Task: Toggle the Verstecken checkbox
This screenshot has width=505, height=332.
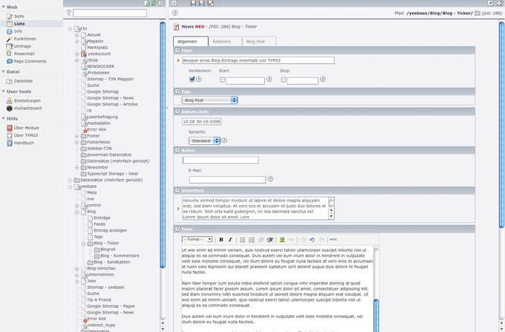Action: (192, 79)
